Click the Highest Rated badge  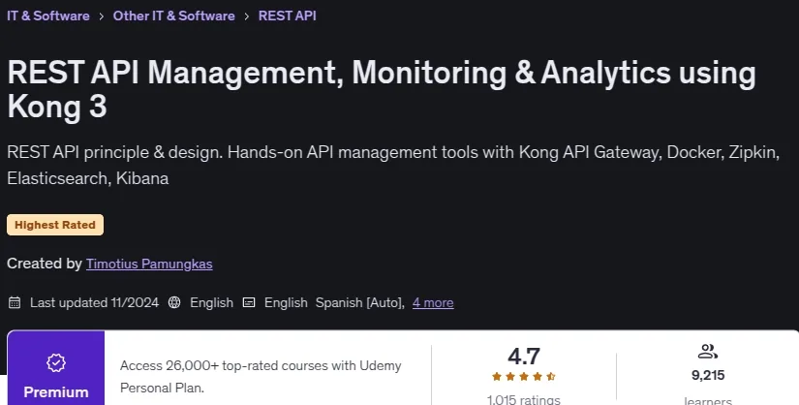pyautogui.click(x=55, y=225)
